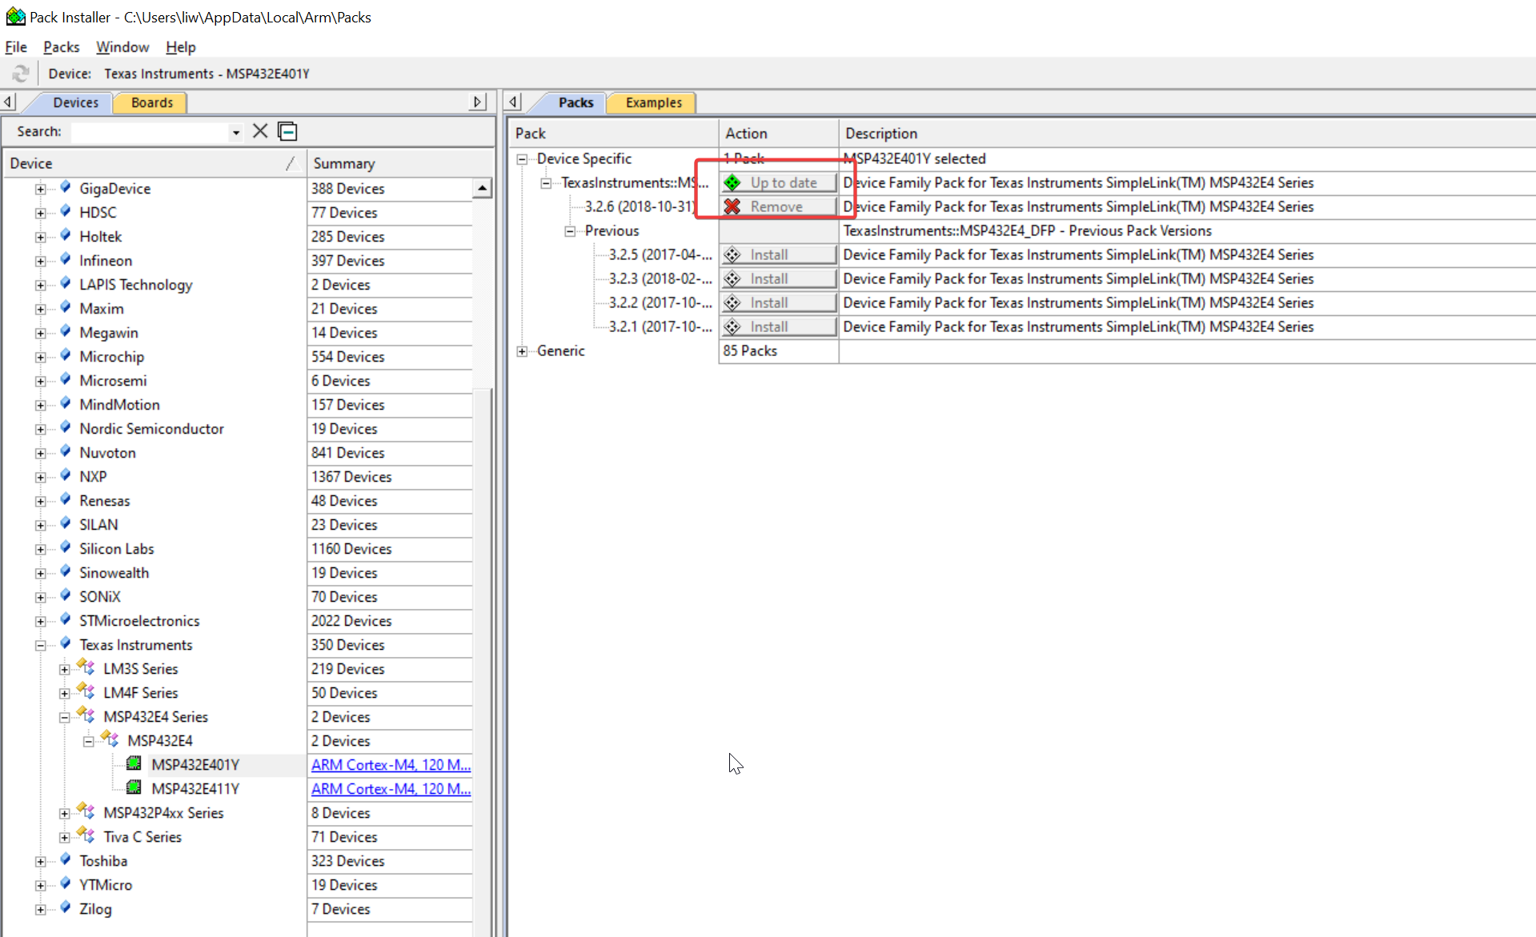Switch to the Boards tab

coord(151,102)
